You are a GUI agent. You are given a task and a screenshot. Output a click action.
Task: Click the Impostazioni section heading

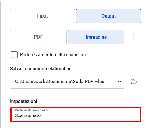click(23, 101)
